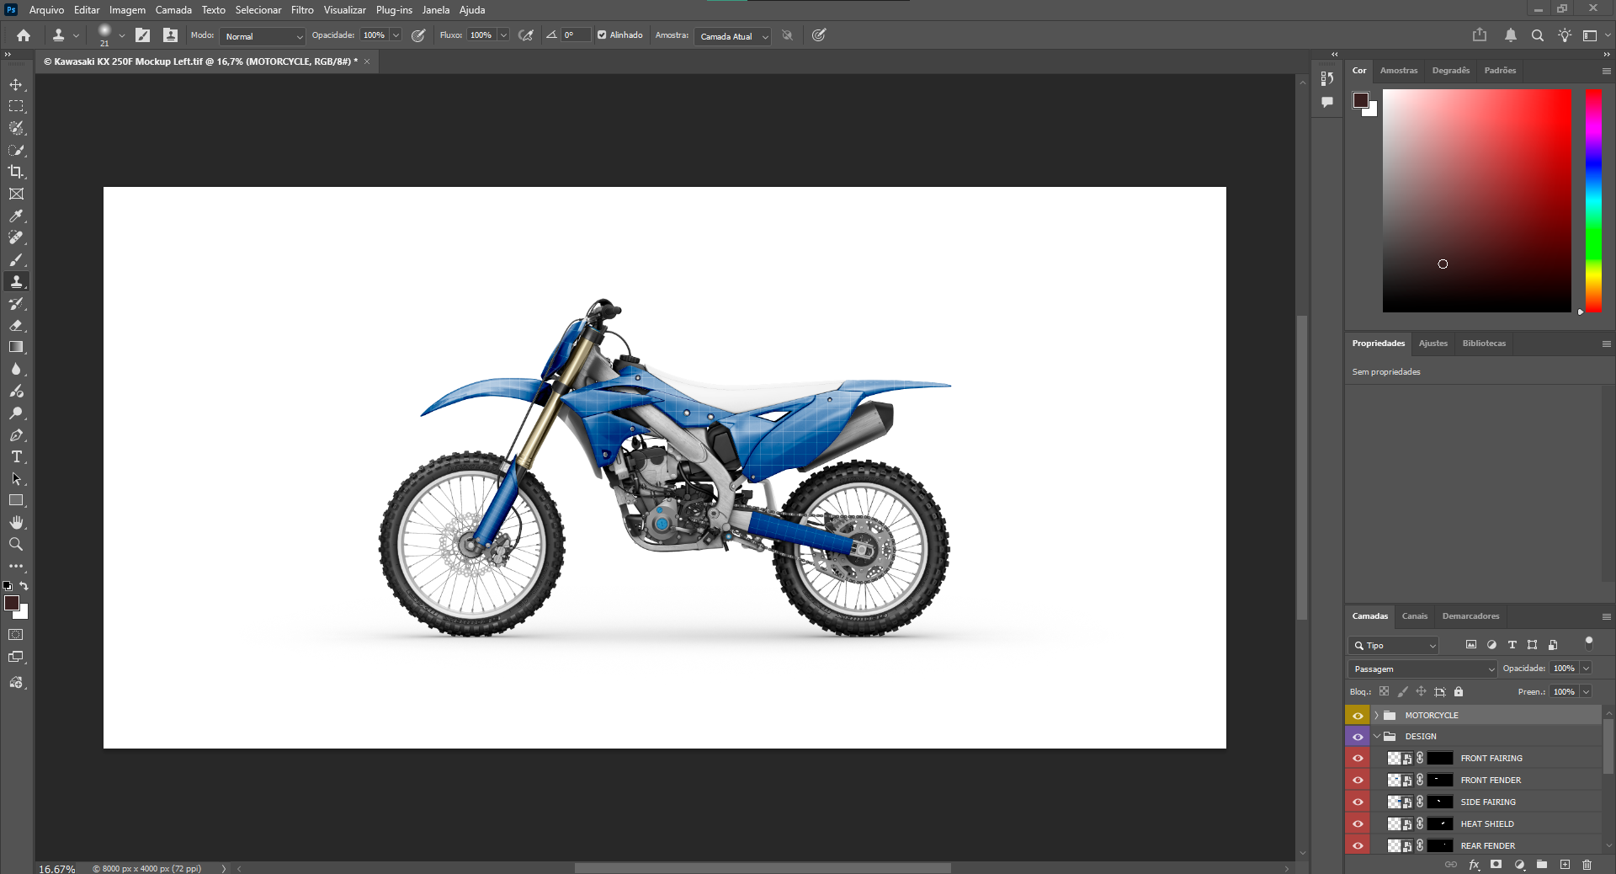Select the Horizontal Type tool
1616x874 pixels.
(x=16, y=457)
